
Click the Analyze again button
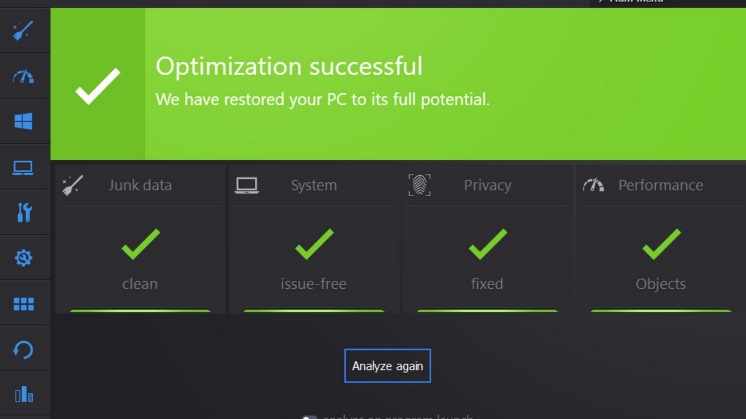(x=388, y=366)
